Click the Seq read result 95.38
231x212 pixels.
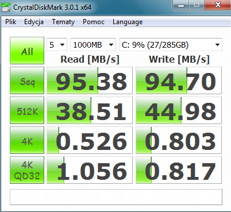click(90, 80)
